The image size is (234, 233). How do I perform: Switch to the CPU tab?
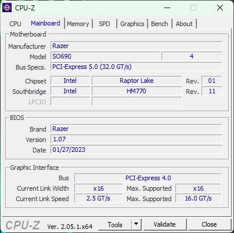coord(15,24)
